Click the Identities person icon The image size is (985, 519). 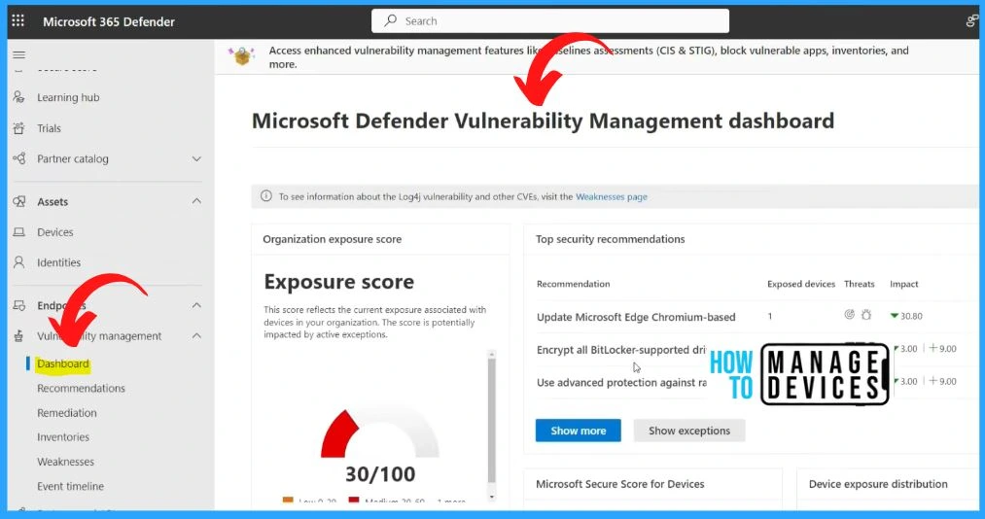pyautogui.click(x=18, y=262)
